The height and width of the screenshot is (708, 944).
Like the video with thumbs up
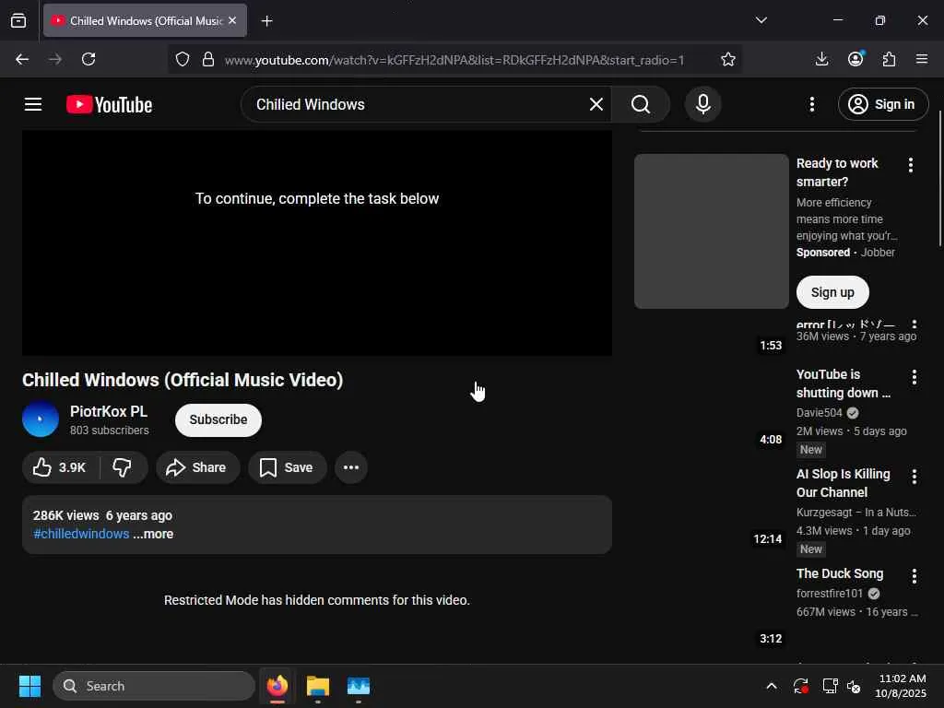[x=59, y=467]
